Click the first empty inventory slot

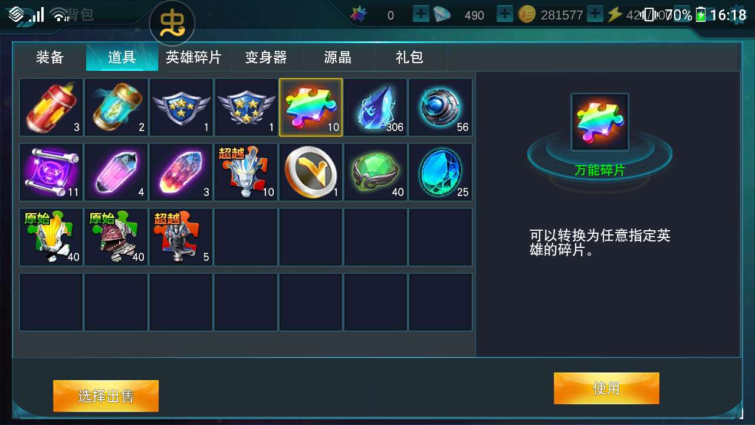[246, 237]
